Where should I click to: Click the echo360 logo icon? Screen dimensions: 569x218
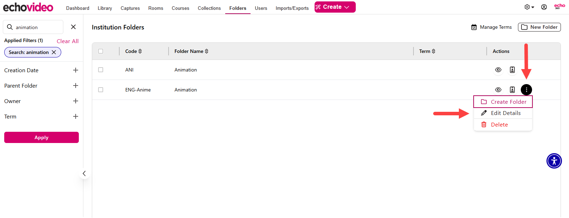[559, 6]
